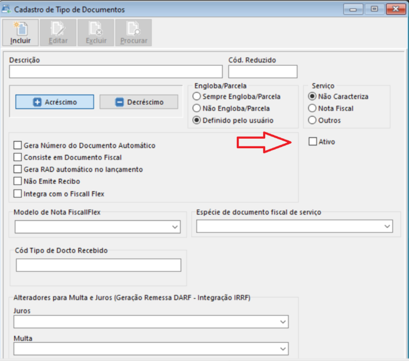Enable the Ativo checkbox

pos(313,141)
